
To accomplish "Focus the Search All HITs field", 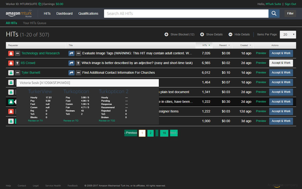I will pyautogui.click(x=186, y=13).
